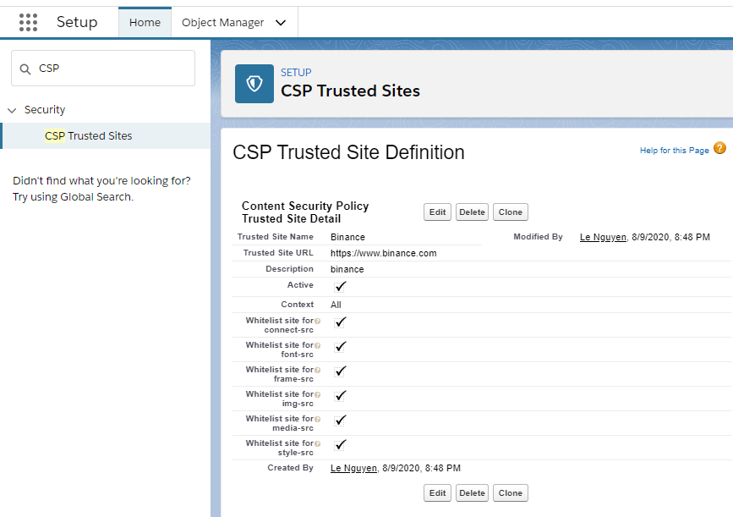Click the search magnifier icon in Quick Find
The width and height of the screenshot is (733, 517).
pos(25,69)
